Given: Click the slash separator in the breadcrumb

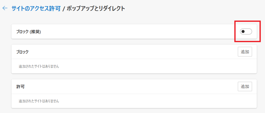Looking at the screenshot, I should tap(63, 9).
